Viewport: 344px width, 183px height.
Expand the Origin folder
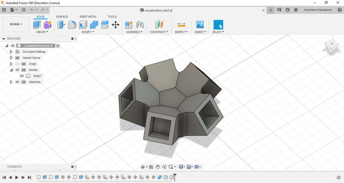[11, 64]
